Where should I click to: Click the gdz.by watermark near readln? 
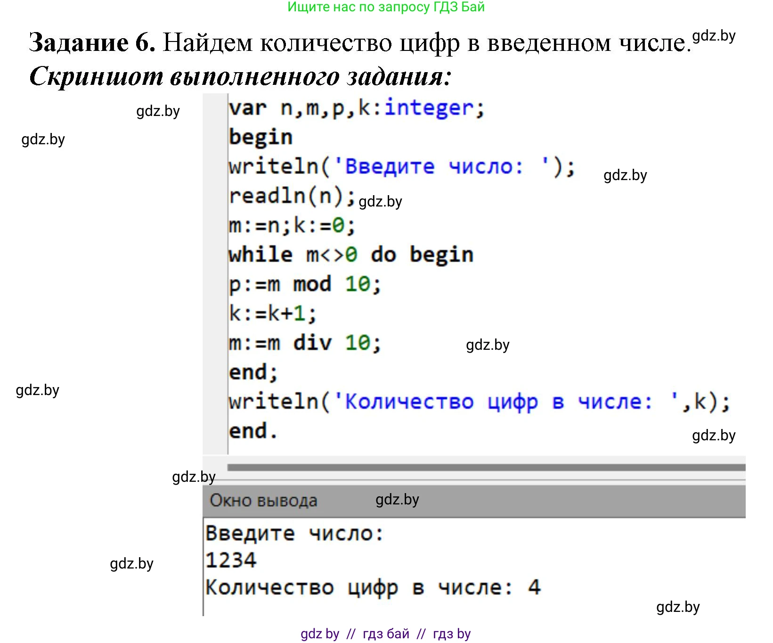click(380, 202)
